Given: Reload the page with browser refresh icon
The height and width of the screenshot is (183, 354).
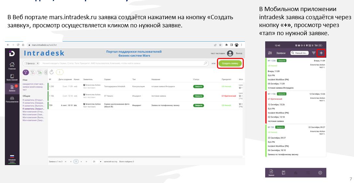Looking at the screenshot, I should (x=18, y=45).
